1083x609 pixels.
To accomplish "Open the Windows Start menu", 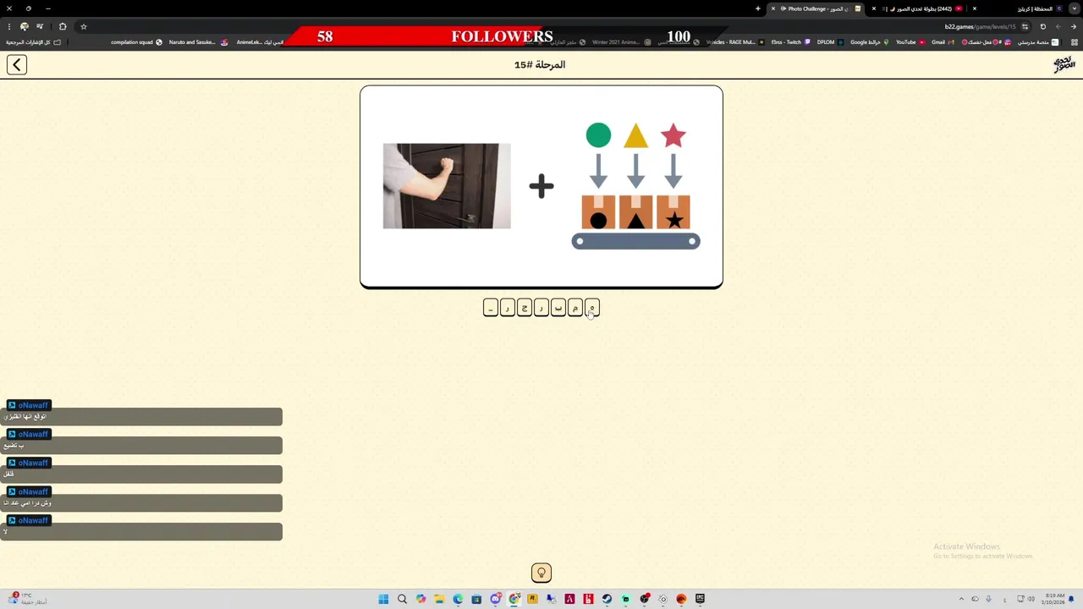I will [383, 599].
